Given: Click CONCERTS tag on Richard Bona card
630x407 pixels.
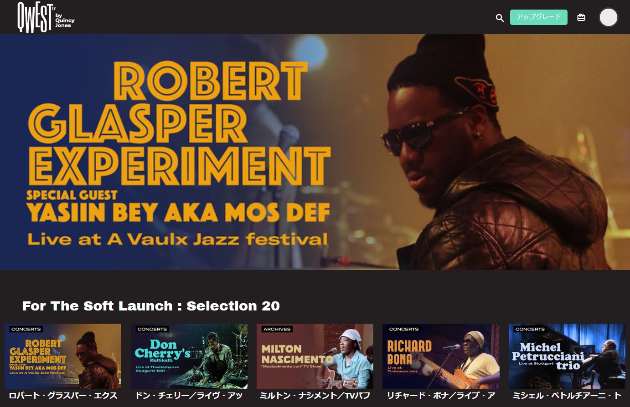Looking at the screenshot, I should (403, 329).
